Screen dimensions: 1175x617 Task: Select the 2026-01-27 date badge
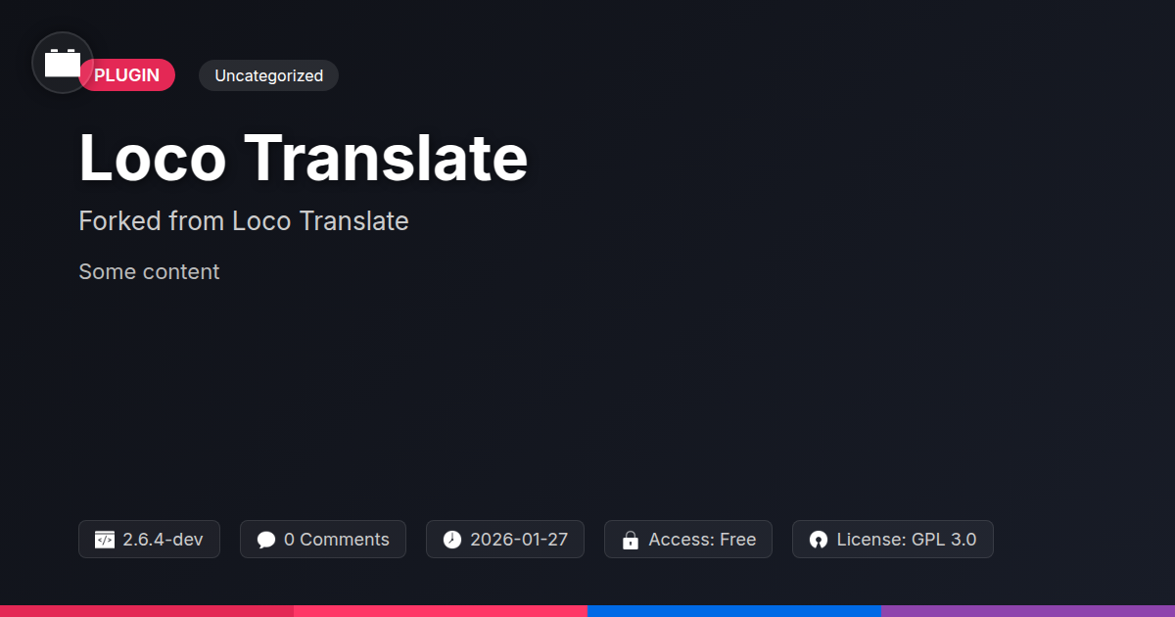(505, 540)
